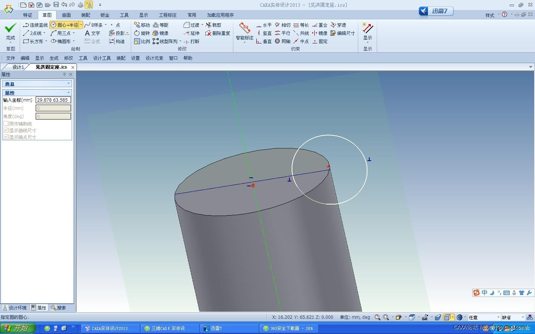535x334 pixels.
Task: Switch to the Surface ribbon tab
Action: 66,15
